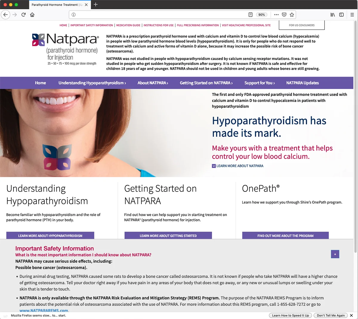
Task: Select Home in the purple navigation bar
Action: [40, 83]
